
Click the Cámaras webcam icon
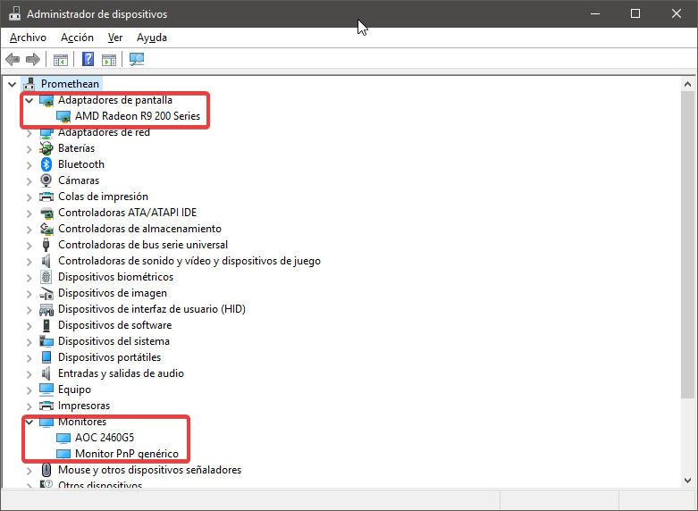(x=46, y=180)
